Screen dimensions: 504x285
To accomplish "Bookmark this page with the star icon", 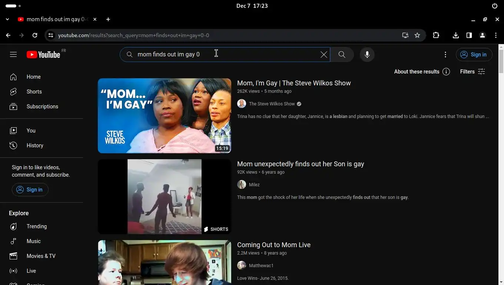I will click(417, 35).
